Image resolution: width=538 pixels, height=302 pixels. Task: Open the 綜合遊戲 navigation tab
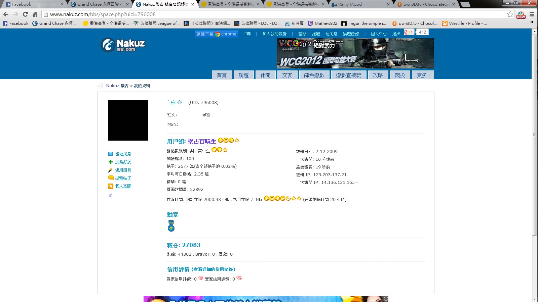pyautogui.click(x=314, y=75)
